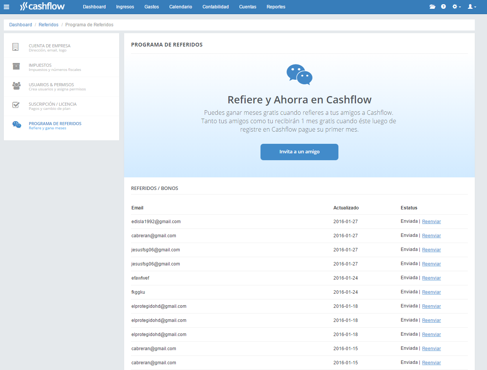
Task: Click the Invita a un amigo button
Action: pyautogui.click(x=299, y=152)
